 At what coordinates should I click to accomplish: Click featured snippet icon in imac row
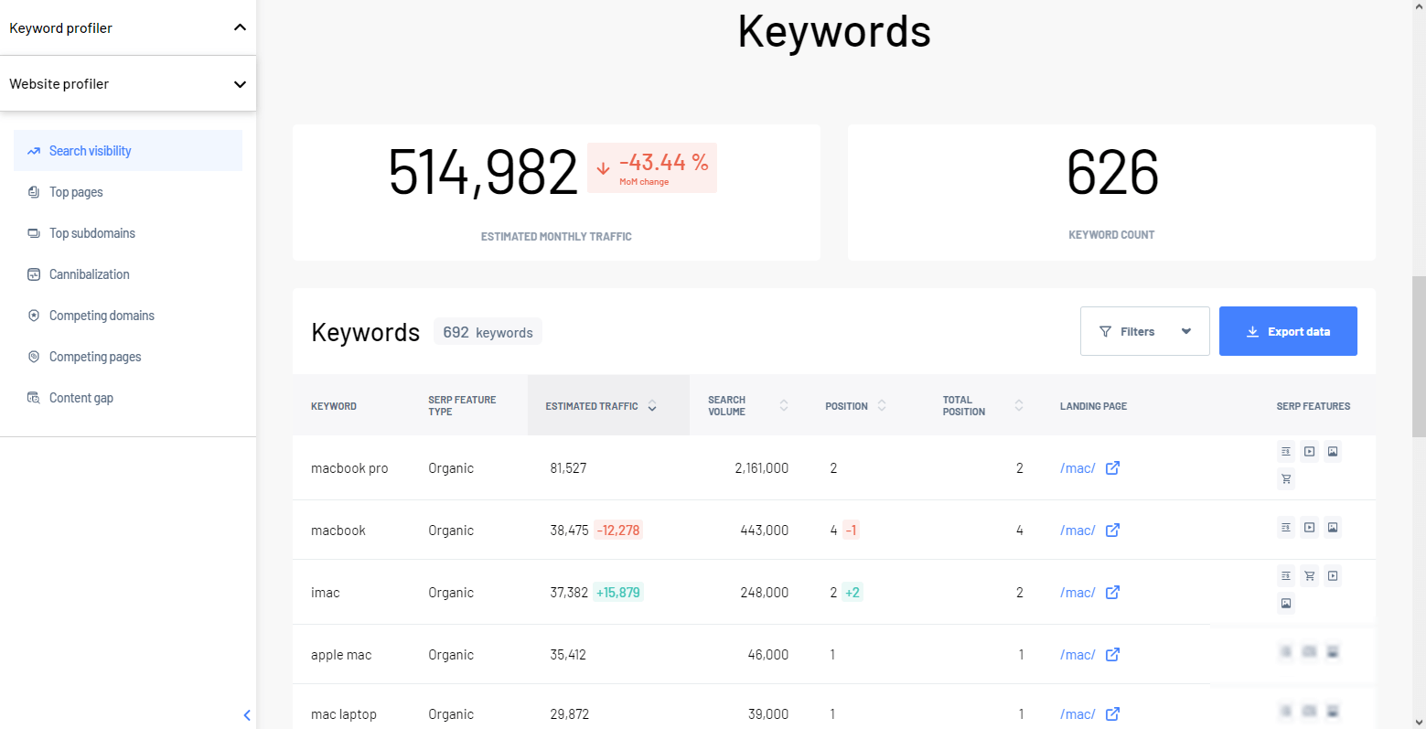tap(1286, 575)
